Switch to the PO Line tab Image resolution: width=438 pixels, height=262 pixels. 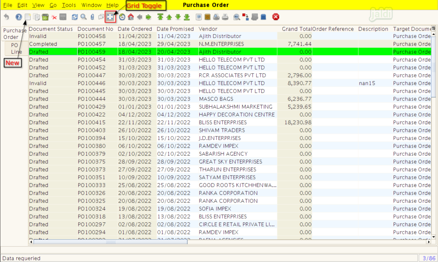point(16,49)
